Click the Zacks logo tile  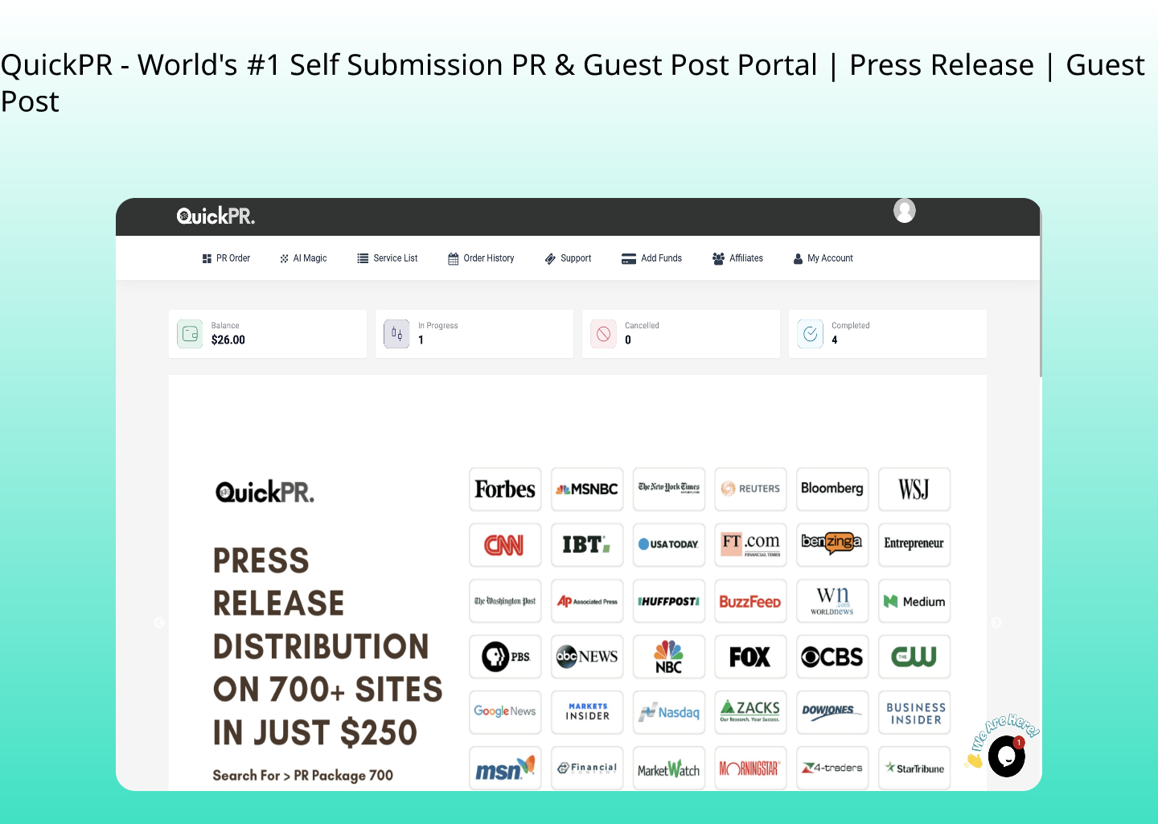tap(750, 712)
